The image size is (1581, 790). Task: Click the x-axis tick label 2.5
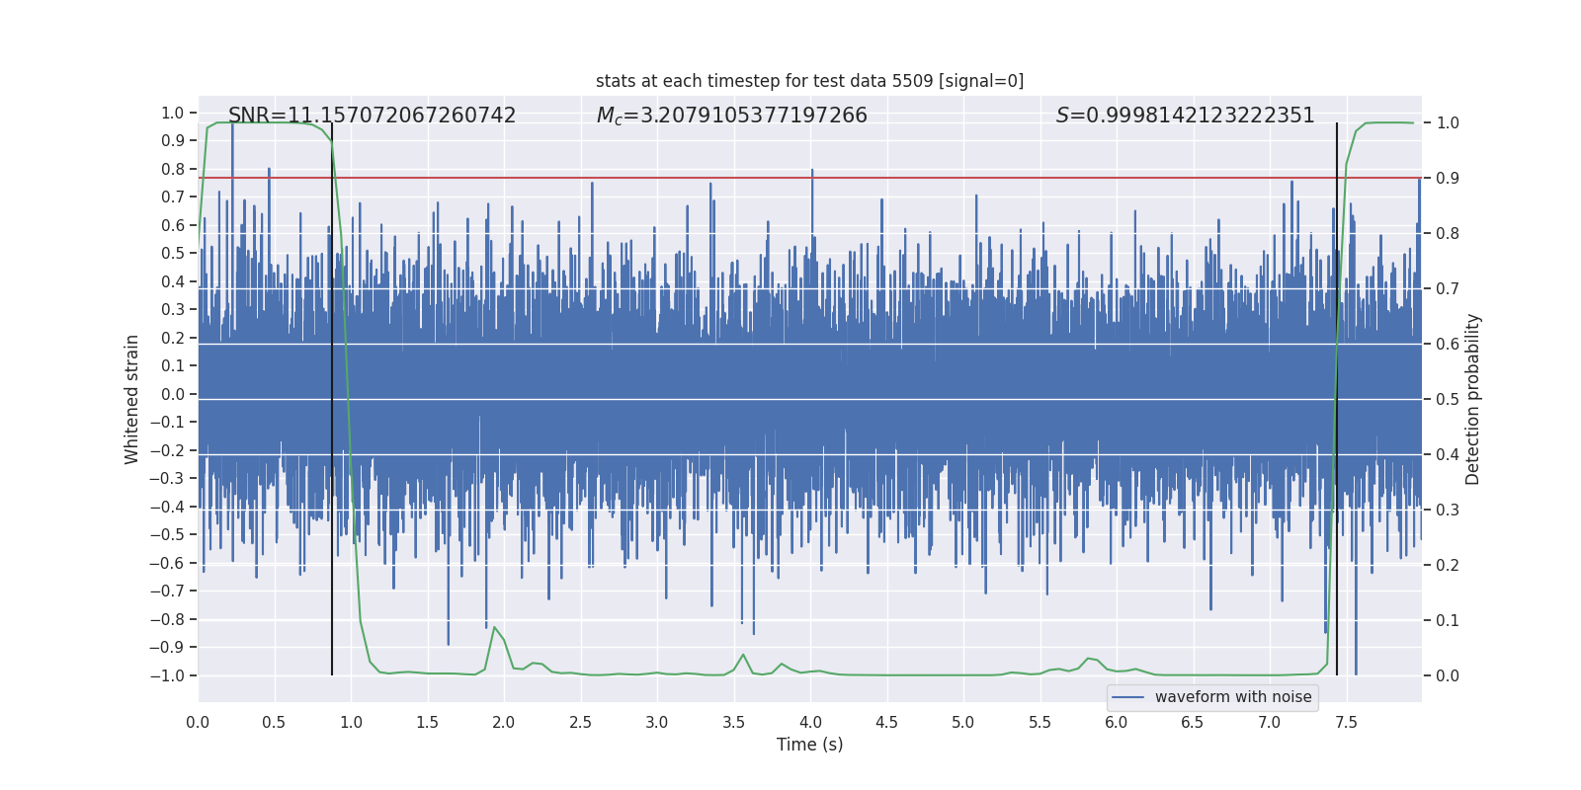coord(580,723)
